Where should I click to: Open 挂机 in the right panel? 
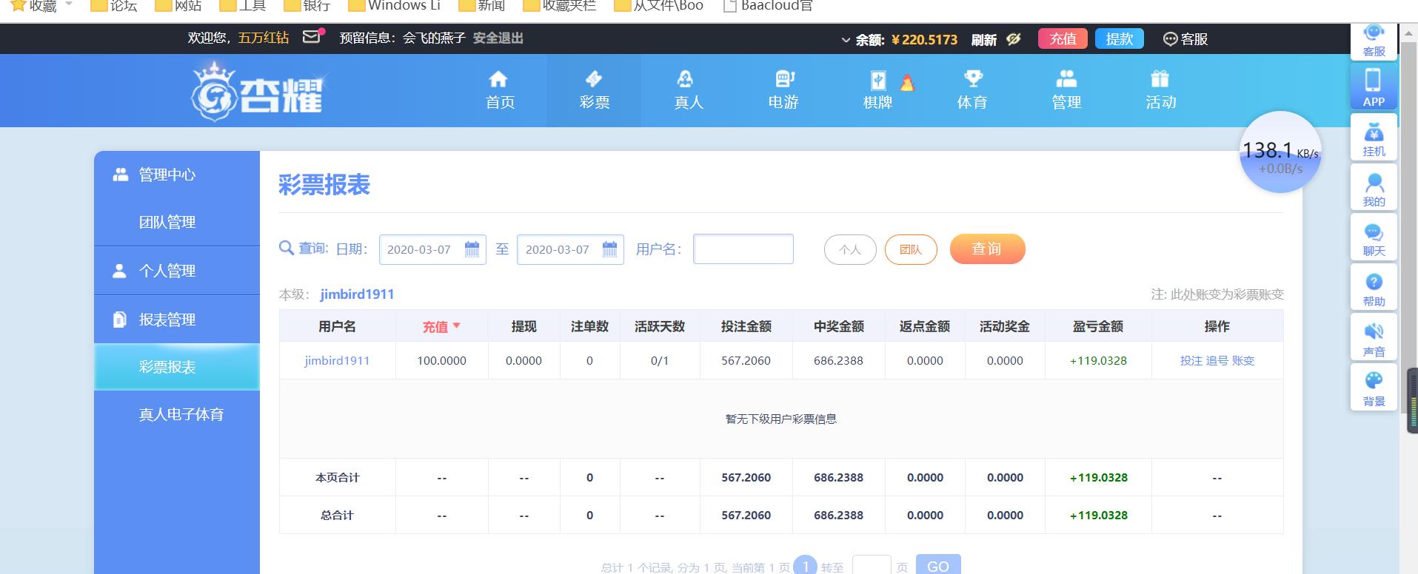click(1374, 138)
